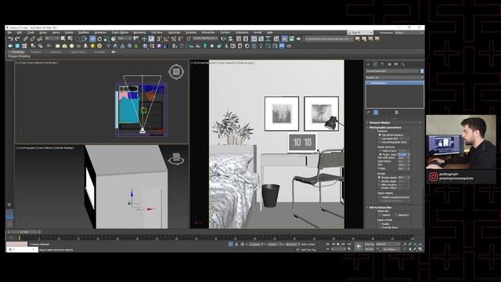501x282 pixels.
Task: Click the Key Filters button
Action: click(391, 249)
